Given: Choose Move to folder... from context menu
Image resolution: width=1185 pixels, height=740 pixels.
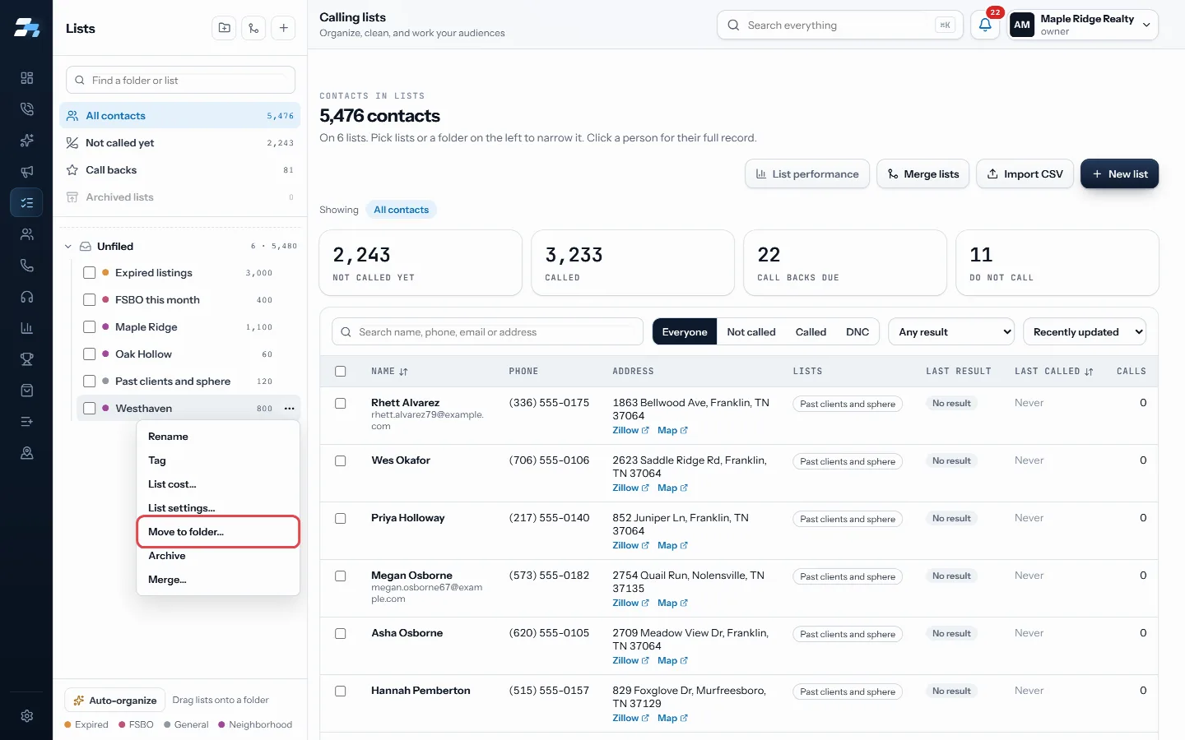Looking at the screenshot, I should 218,532.
